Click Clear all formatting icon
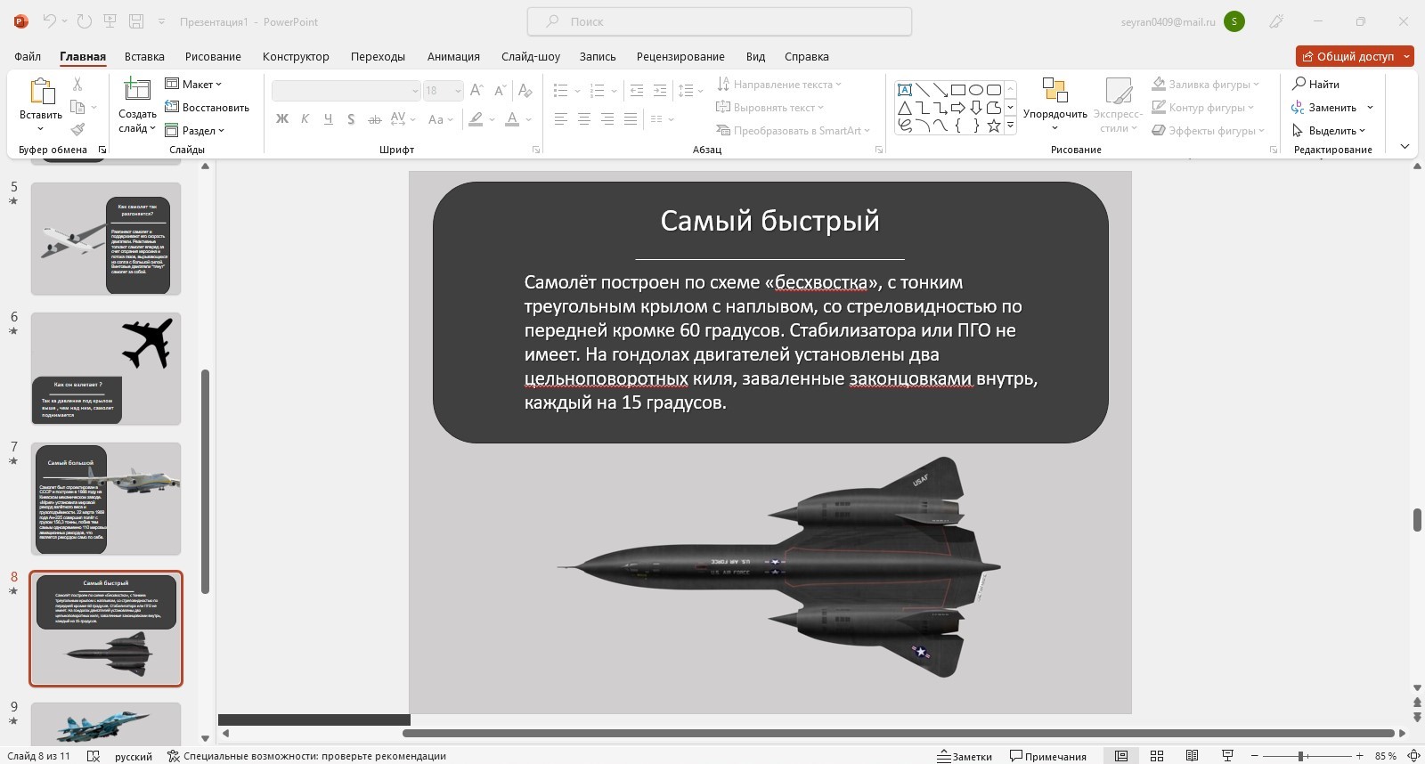 click(525, 91)
